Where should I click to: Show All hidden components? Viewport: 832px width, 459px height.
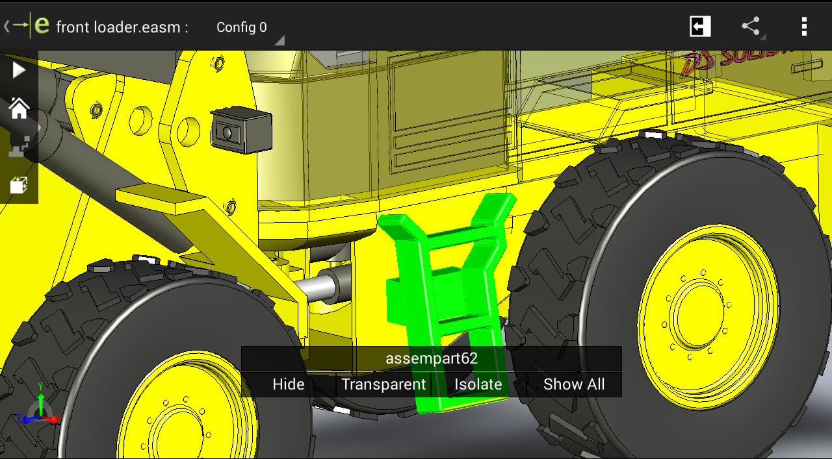pyautogui.click(x=574, y=384)
